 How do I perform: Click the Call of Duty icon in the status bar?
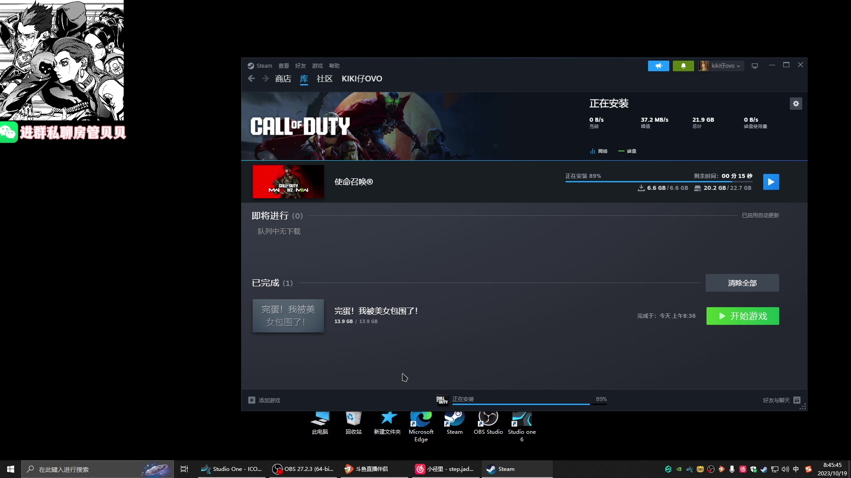pyautogui.click(x=442, y=400)
